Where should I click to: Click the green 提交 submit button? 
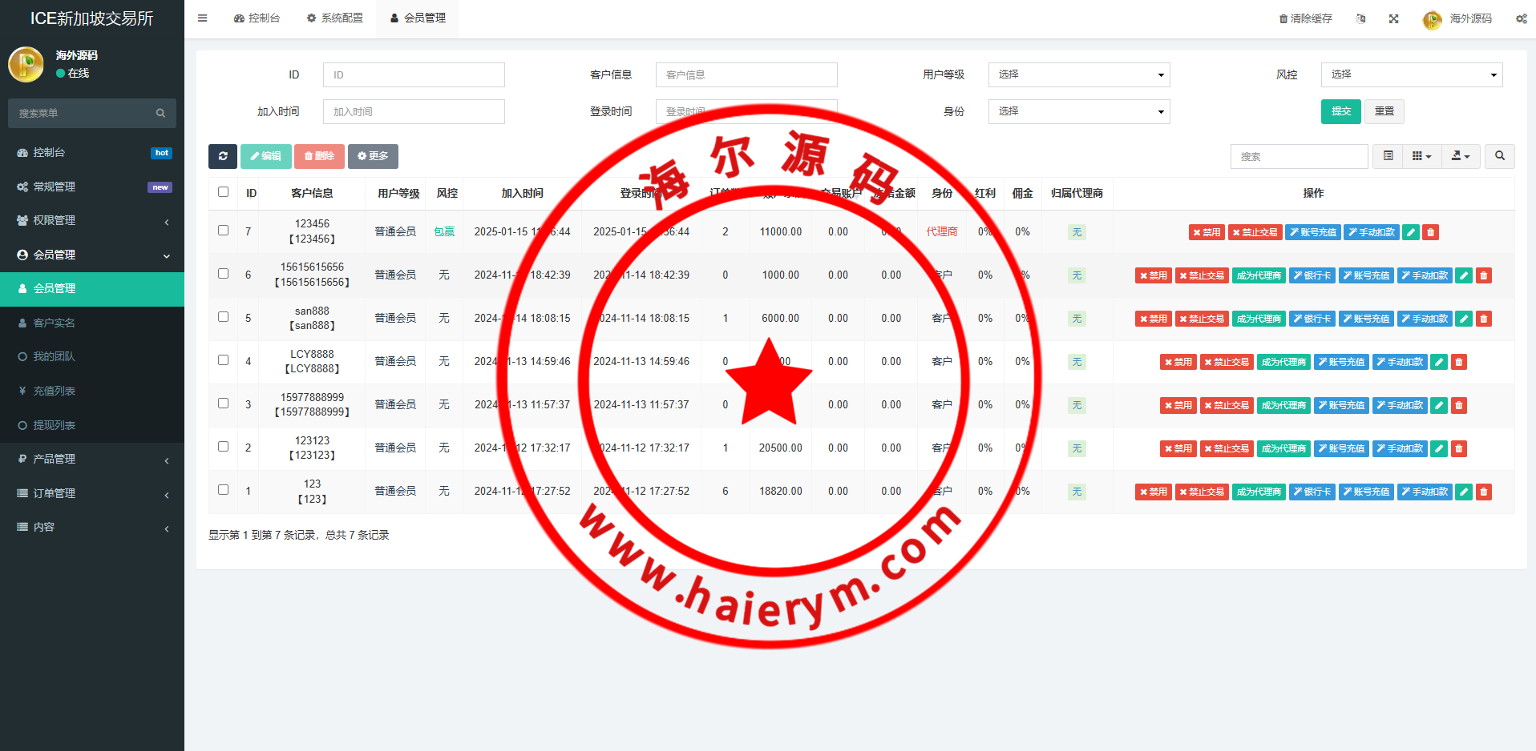click(1340, 111)
